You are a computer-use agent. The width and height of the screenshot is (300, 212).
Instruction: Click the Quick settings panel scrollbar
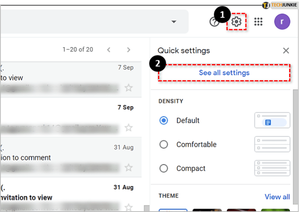click(296, 147)
